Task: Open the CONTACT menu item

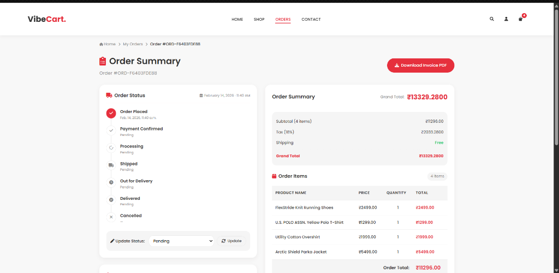Action: tap(311, 19)
